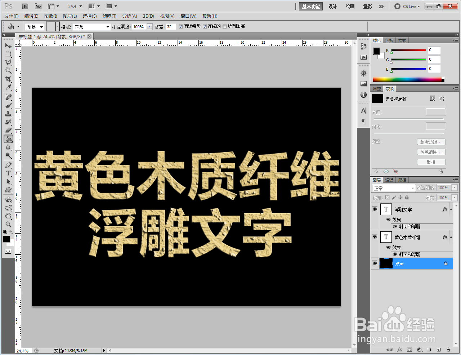Enable the 所有图层 all layers checkbox
The height and width of the screenshot is (355, 461).
coord(225,26)
